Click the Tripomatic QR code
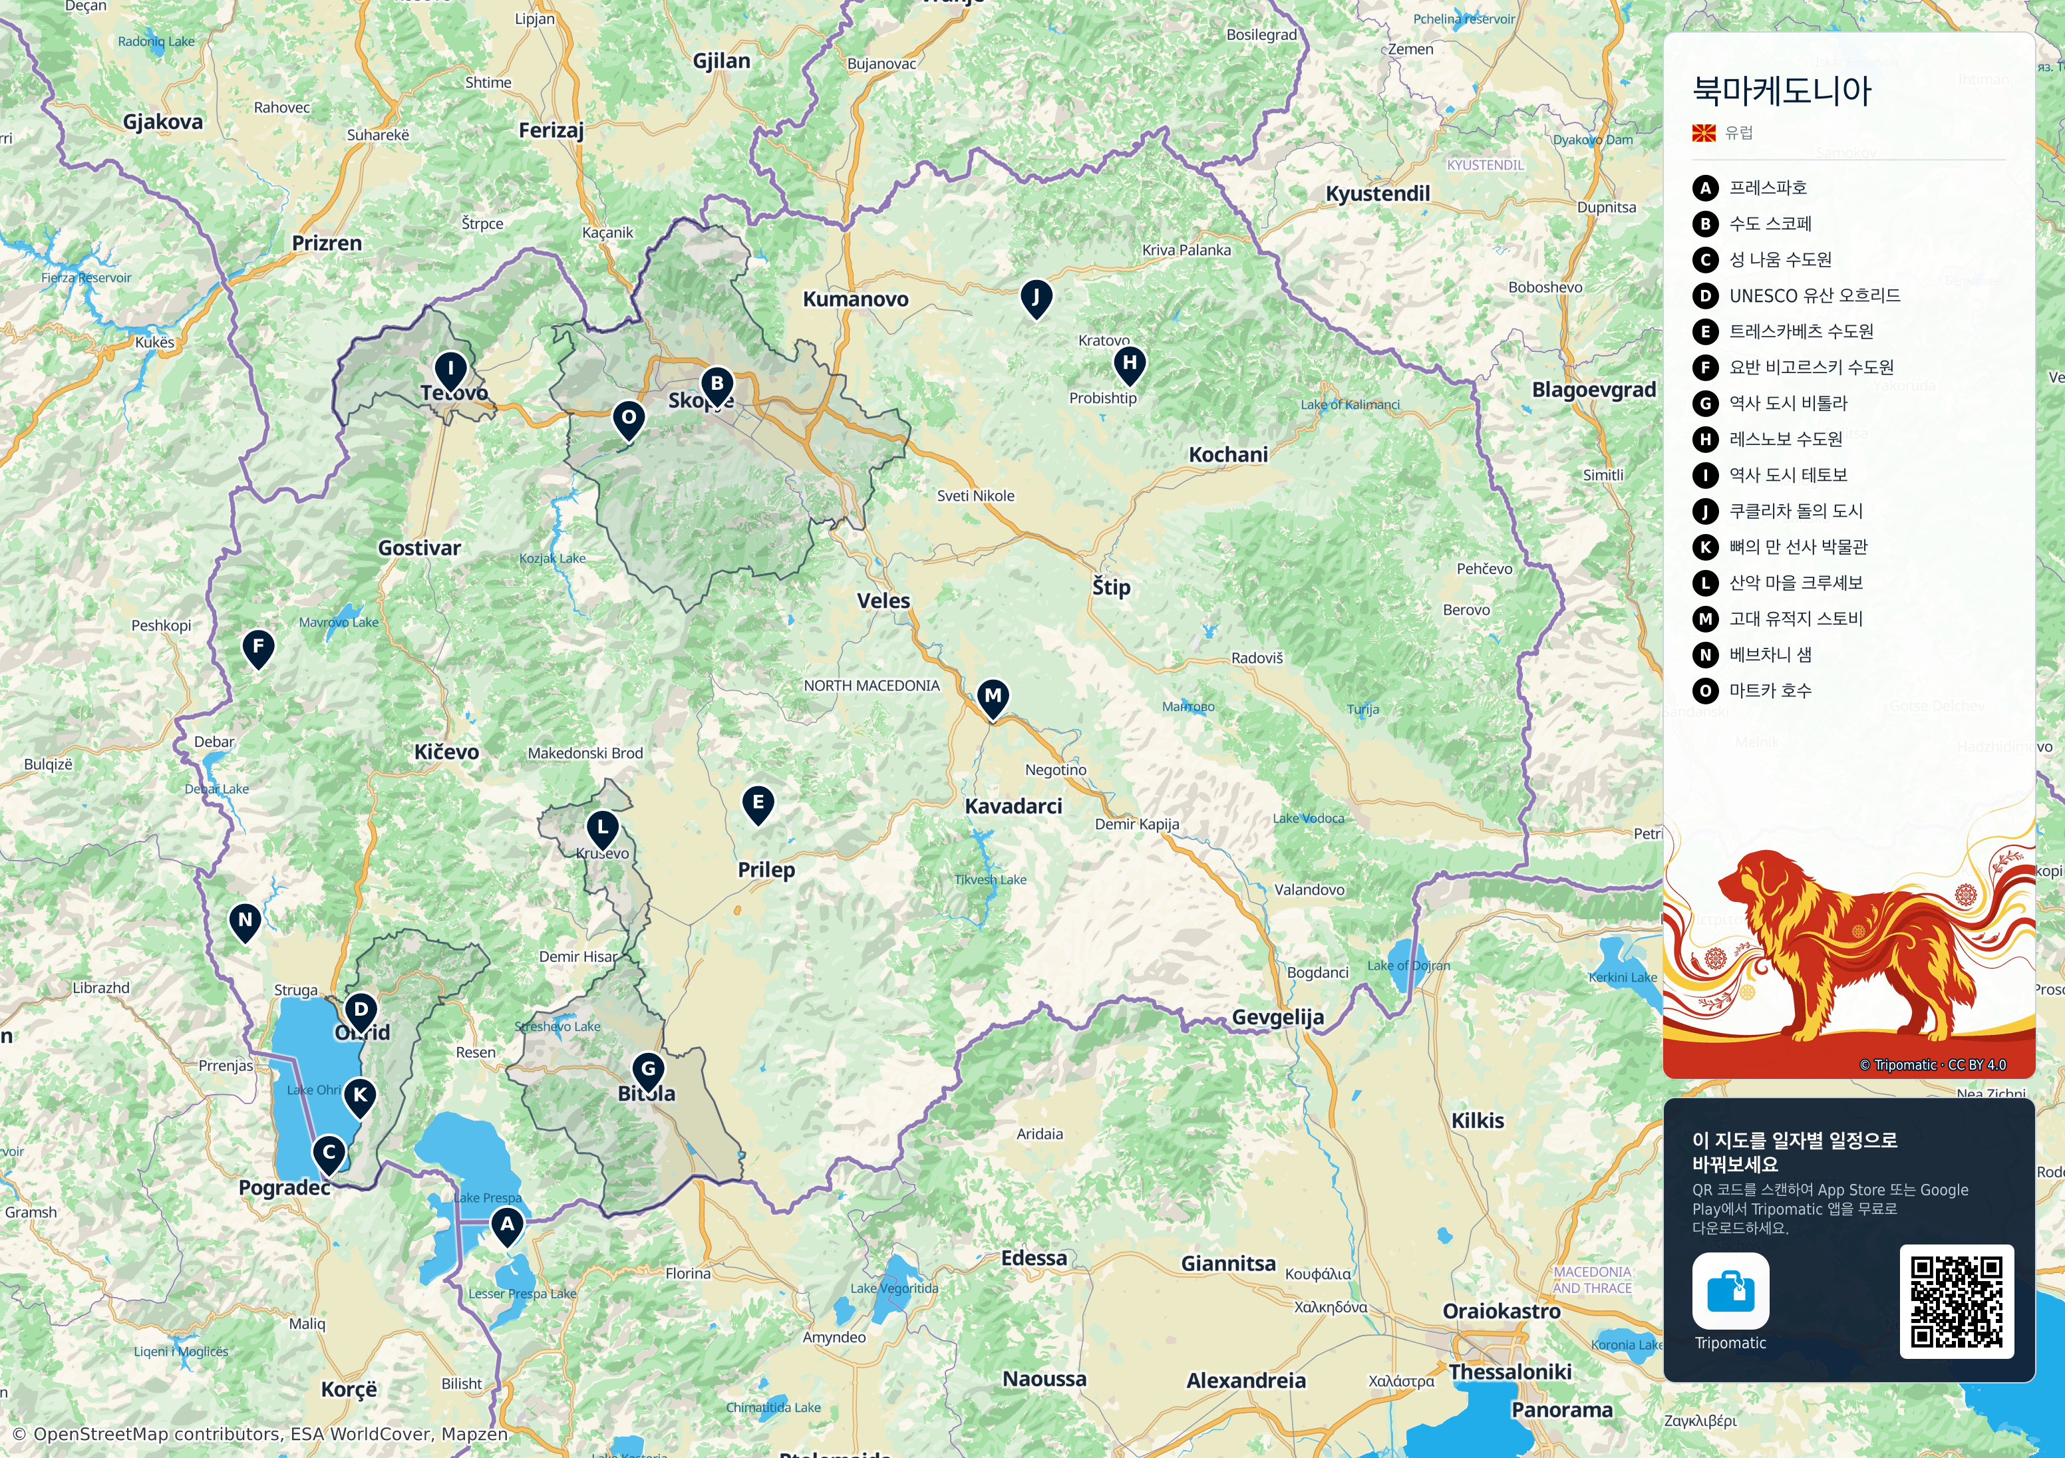This screenshot has height=1458, width=2065. point(1957,1302)
